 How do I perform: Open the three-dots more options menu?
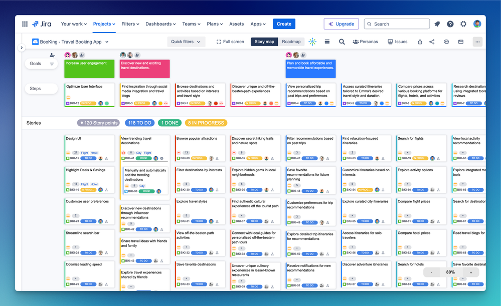point(477,42)
